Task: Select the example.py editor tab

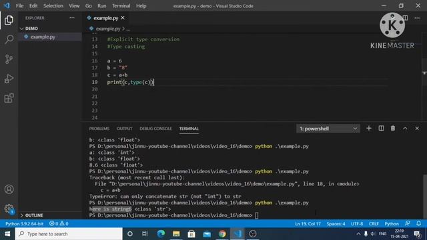Action: [105, 18]
